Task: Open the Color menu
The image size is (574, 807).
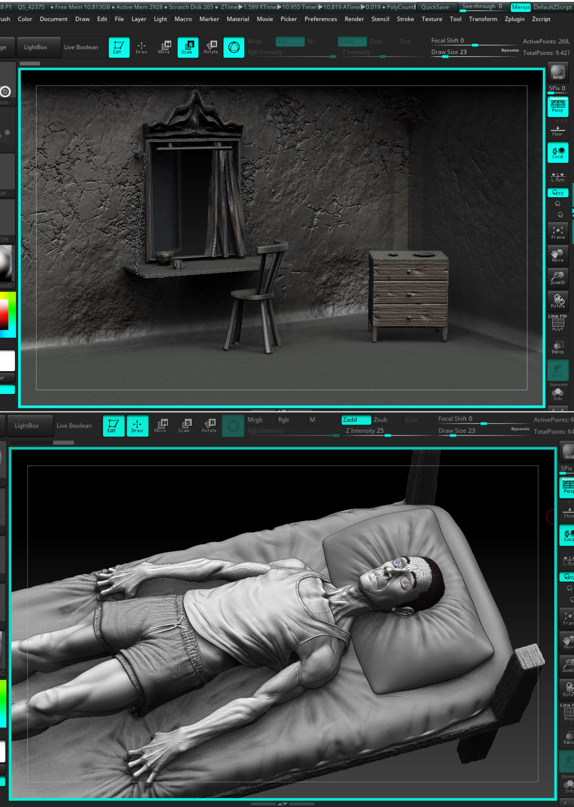Action: click(x=25, y=19)
